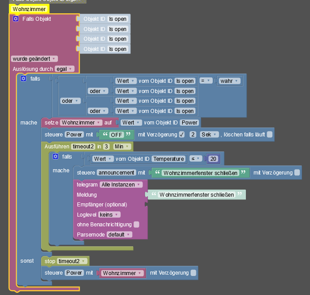
Task: Select Temperature object ID field
Action: point(168,159)
